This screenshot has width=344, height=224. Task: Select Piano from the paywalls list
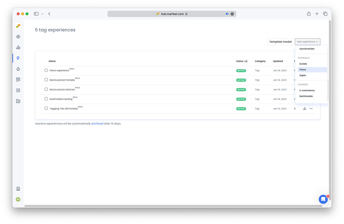pos(303,70)
